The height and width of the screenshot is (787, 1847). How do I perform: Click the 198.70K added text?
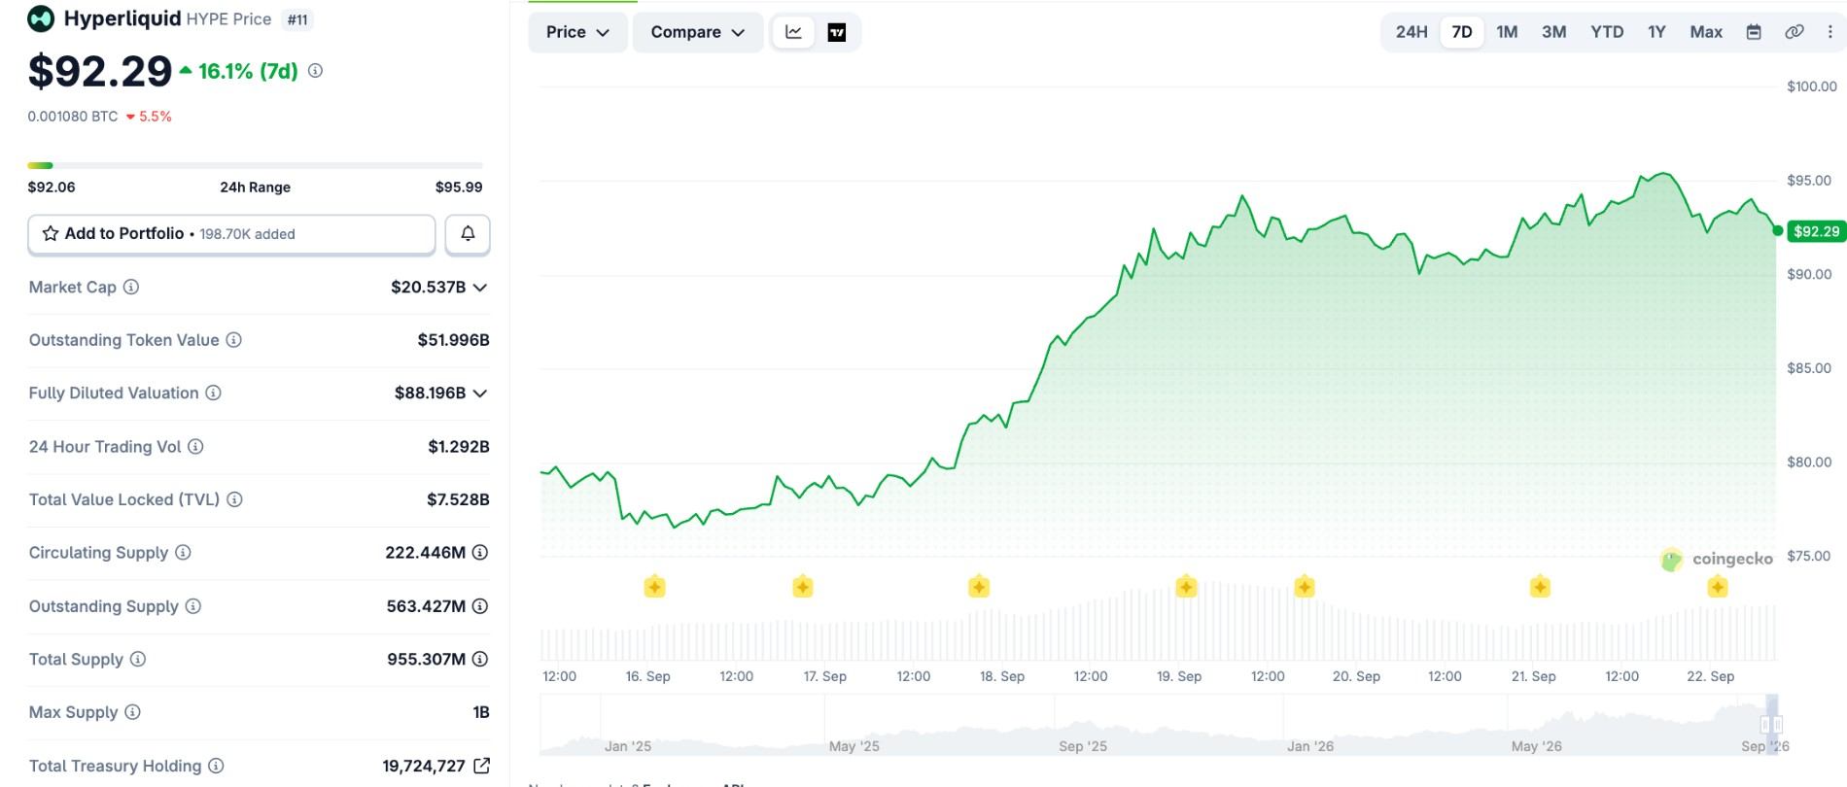tap(247, 234)
